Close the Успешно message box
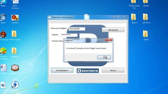This screenshot has width=168, height=94. click(109, 40)
